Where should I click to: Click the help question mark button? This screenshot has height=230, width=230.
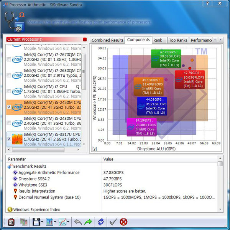[207, 3]
